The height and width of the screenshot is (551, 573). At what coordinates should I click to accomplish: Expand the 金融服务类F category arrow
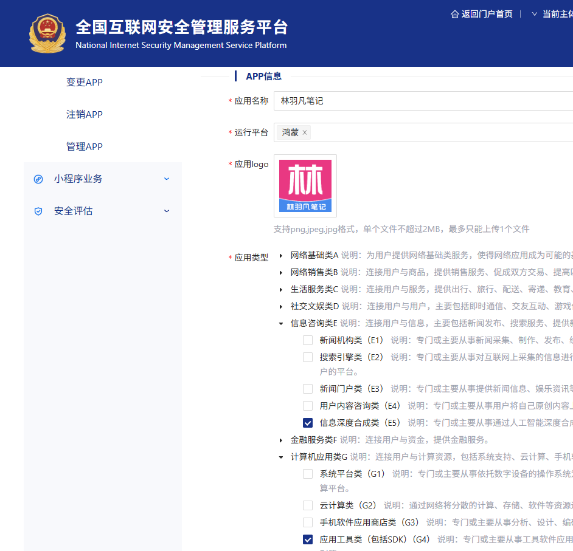click(x=280, y=440)
